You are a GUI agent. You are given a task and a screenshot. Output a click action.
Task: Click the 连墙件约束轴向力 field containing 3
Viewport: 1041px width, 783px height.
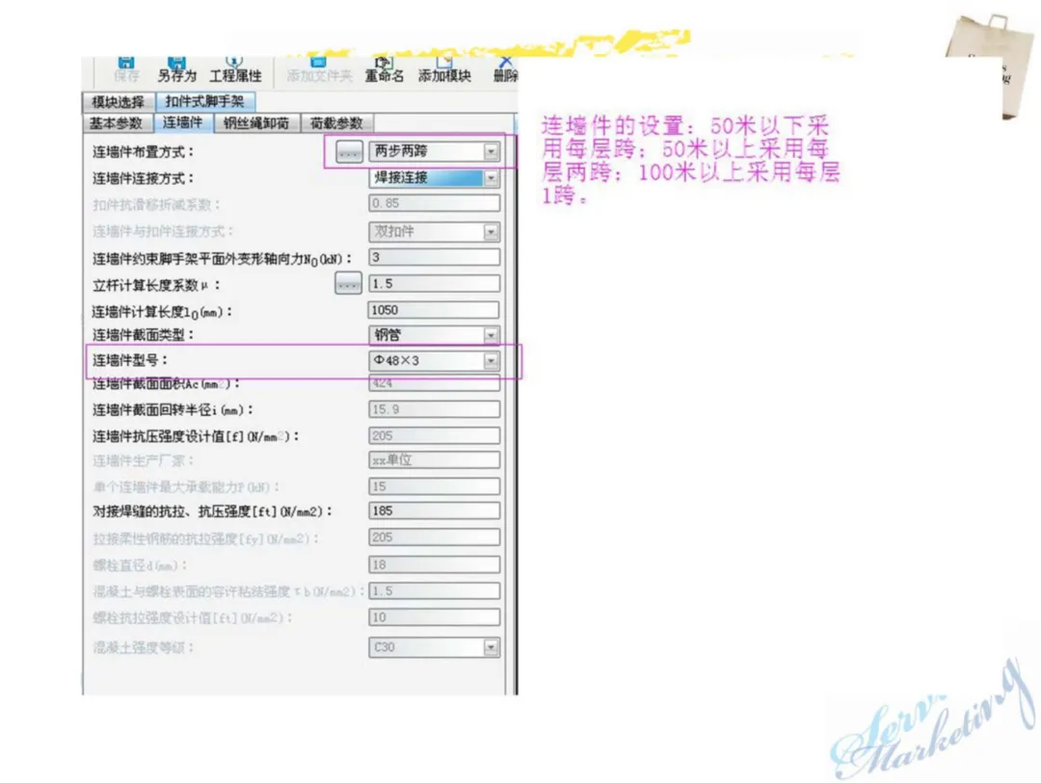click(x=434, y=257)
